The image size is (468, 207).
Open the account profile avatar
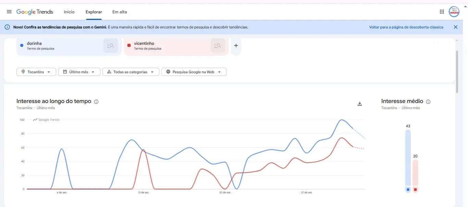pos(454,12)
